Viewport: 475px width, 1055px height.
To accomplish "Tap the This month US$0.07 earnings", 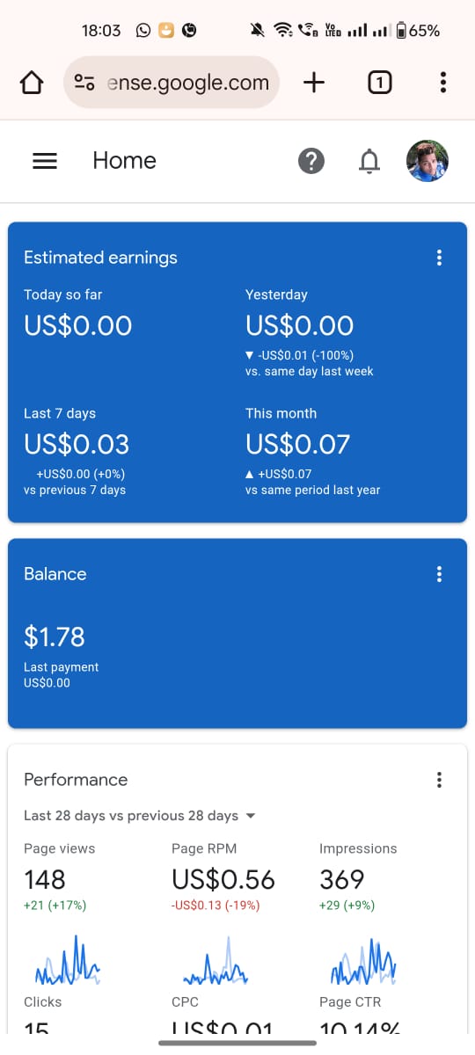I will click(x=299, y=444).
